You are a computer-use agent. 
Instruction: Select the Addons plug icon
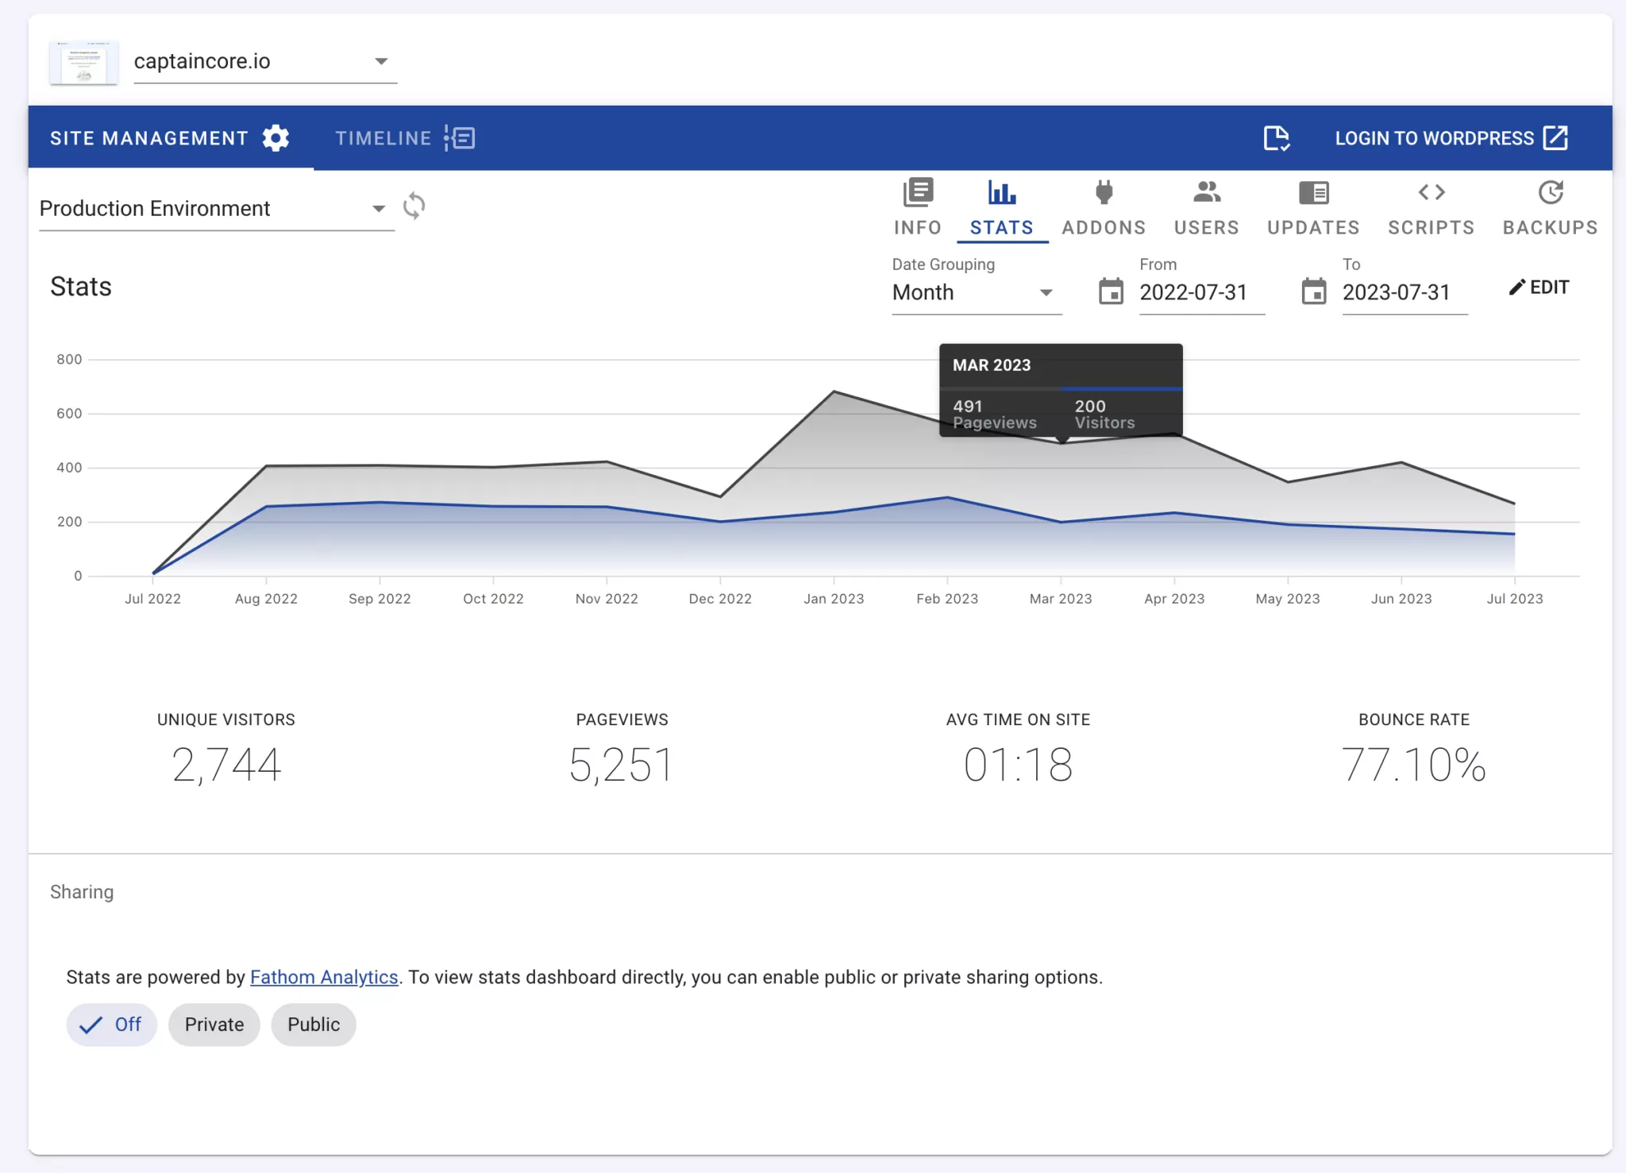1102,191
